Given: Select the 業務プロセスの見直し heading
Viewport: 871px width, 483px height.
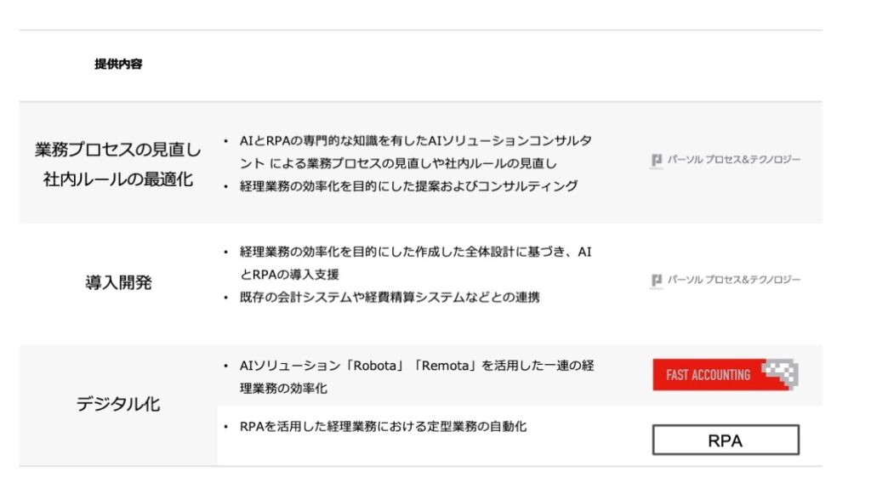Looking at the screenshot, I should (x=117, y=150).
